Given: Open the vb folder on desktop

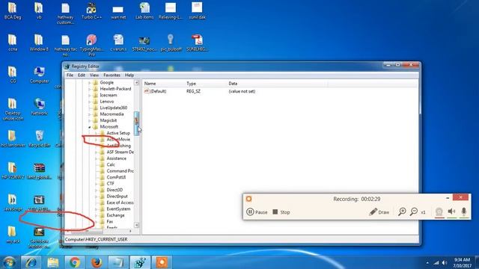Looking at the screenshot, I should [39, 10].
